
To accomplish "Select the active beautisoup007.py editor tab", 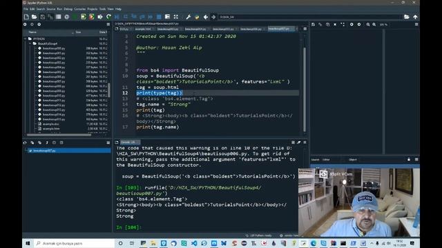I will [281, 29].
